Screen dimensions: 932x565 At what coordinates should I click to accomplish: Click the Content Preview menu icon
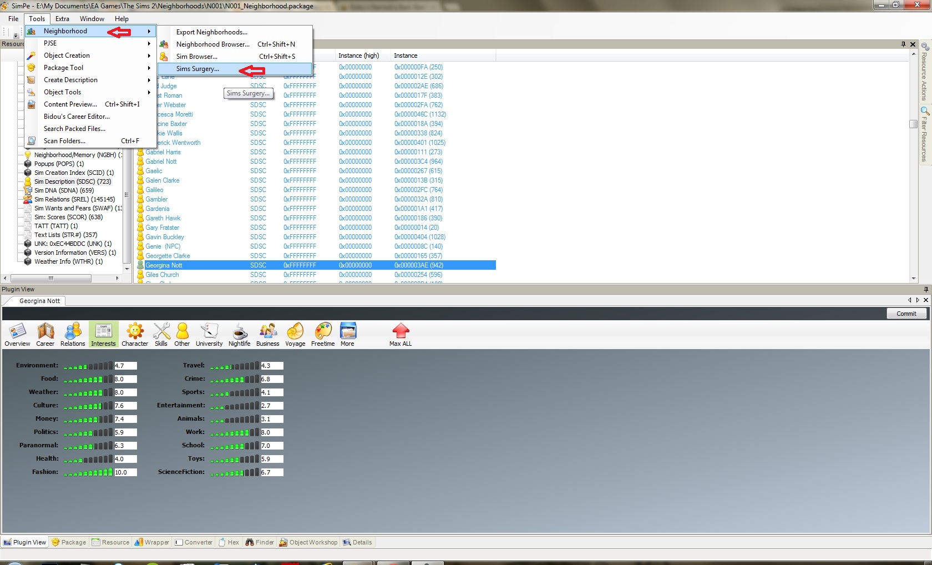pos(32,104)
